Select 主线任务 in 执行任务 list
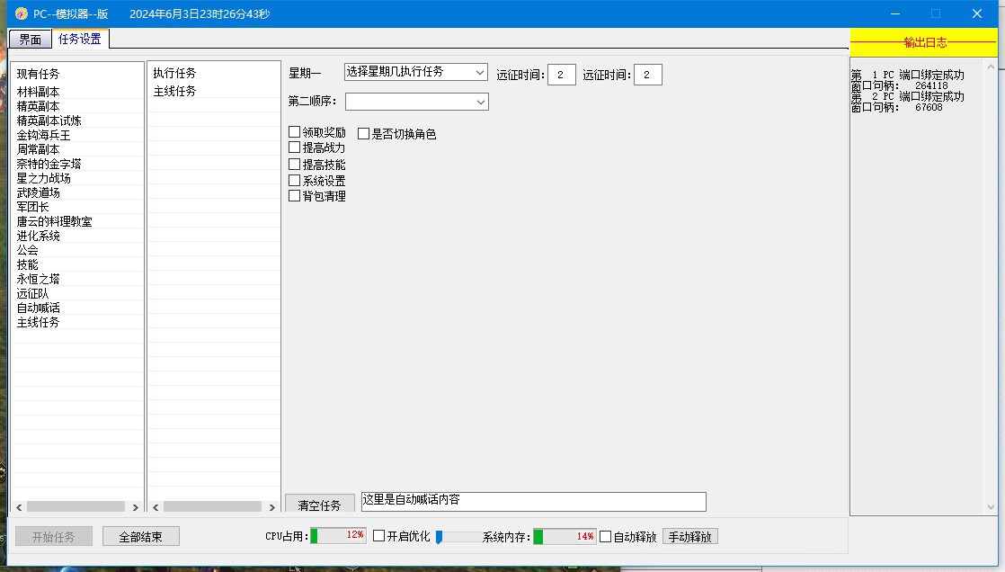 [213, 91]
